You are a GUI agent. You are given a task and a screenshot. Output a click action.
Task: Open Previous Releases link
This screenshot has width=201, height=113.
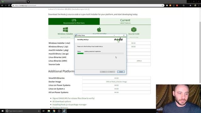60,108
